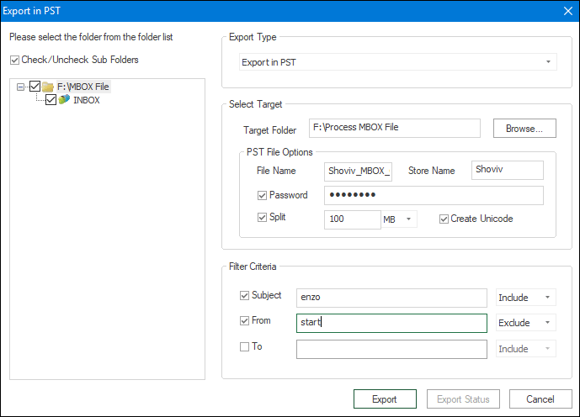Click the MBOX File folder icon
Viewport: 580px width, 417px height.
point(48,87)
